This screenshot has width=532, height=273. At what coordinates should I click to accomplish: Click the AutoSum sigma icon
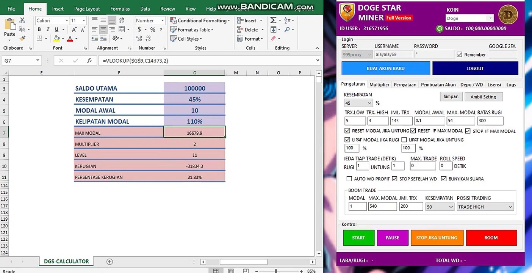click(273, 20)
